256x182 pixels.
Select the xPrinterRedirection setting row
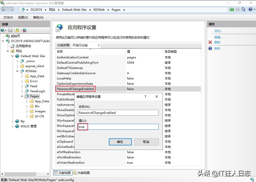coord(128,163)
